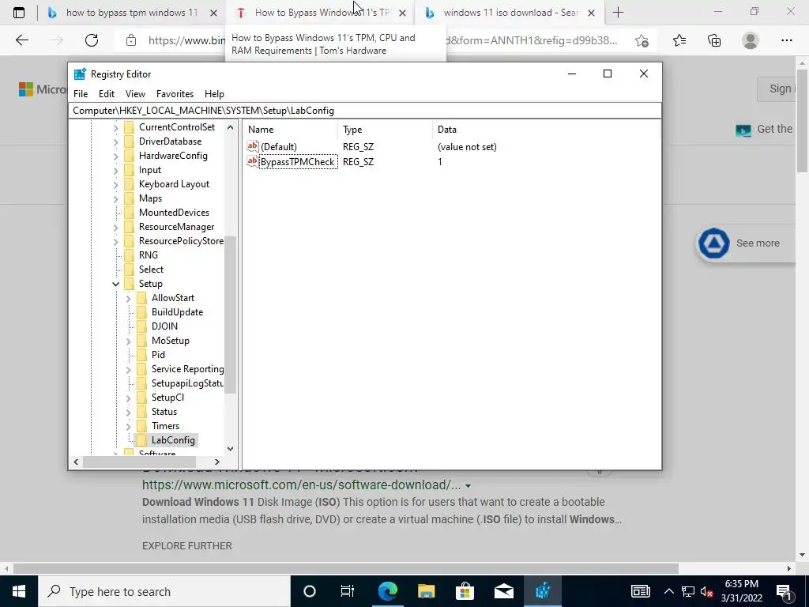809x607 pixels.
Task: Open Mail app from taskbar
Action: point(503,591)
